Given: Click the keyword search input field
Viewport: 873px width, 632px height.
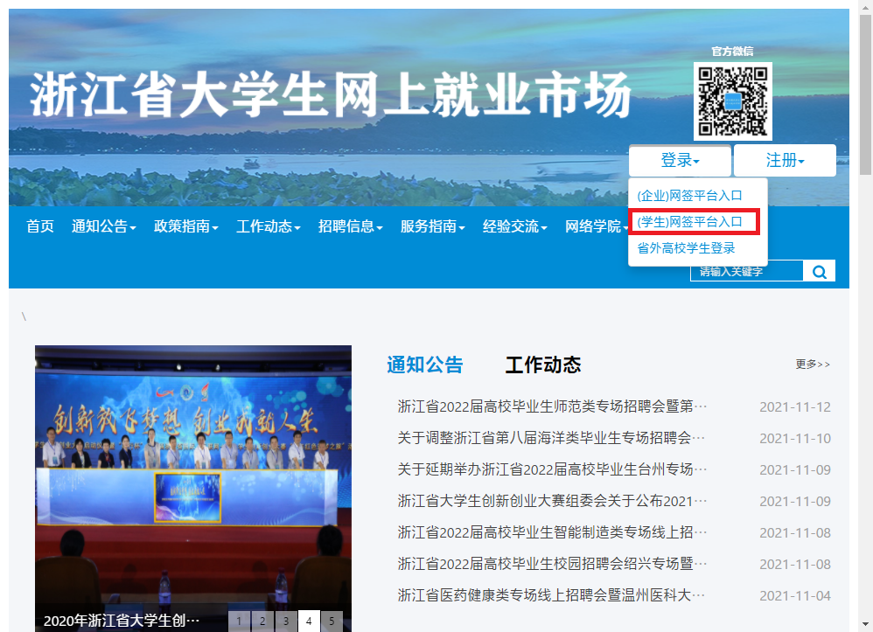Looking at the screenshot, I should click(746, 272).
